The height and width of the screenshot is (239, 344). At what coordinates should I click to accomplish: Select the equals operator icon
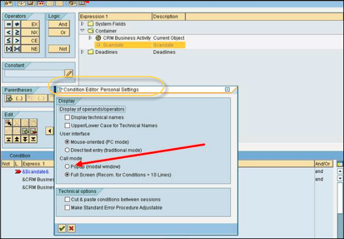(x=9, y=25)
